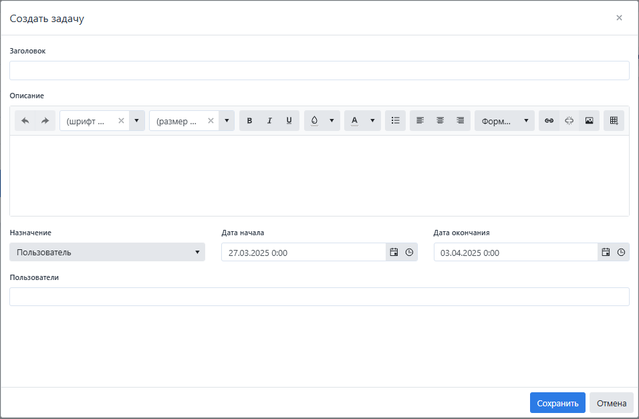Click the Сохранить button
The image size is (639, 419).
point(557,403)
